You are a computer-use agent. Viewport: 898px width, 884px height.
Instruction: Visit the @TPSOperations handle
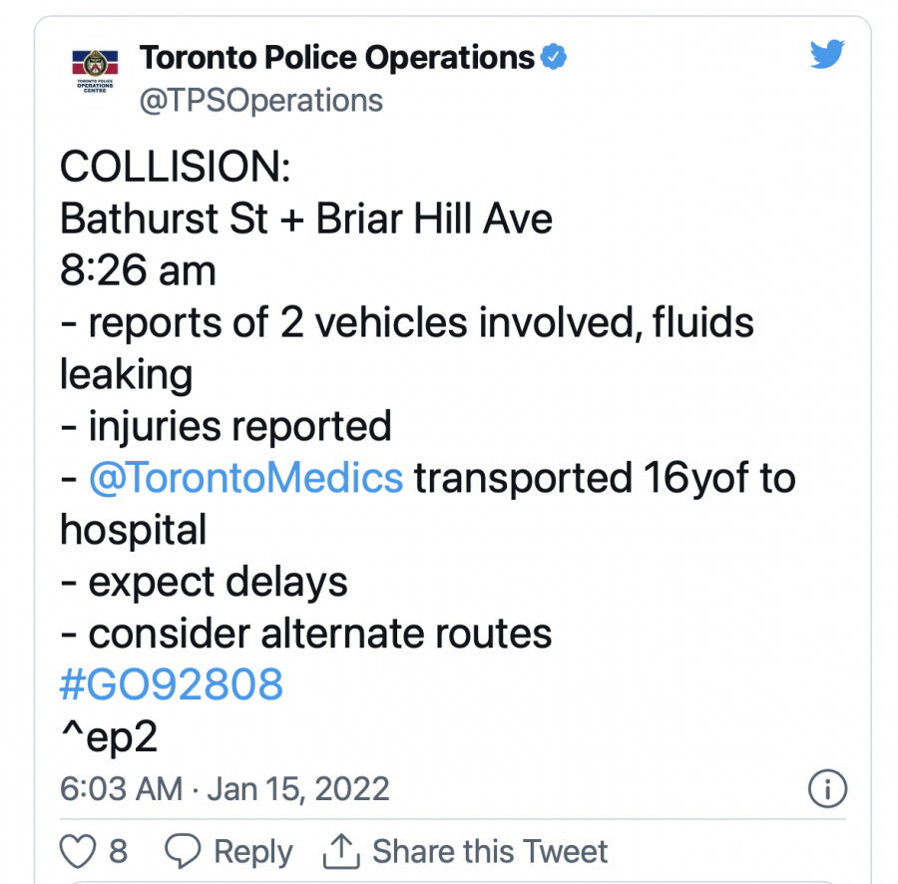click(261, 101)
